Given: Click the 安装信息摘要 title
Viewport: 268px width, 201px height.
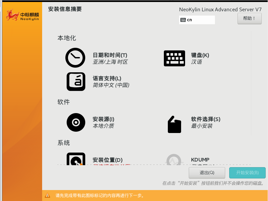Looking at the screenshot, I should pyautogui.click(x=65, y=9).
